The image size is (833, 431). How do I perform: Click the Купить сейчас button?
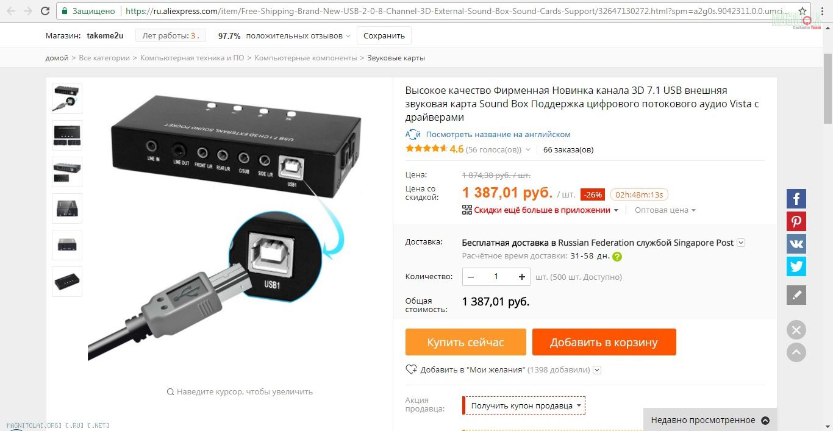coord(465,342)
